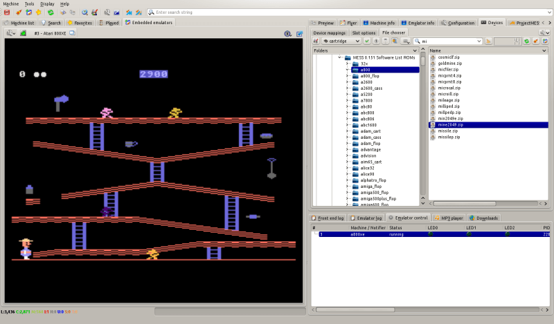The image size is (554, 324).
Task: Click the yellow star favorites icon in main toolbar
Action: tap(39, 12)
